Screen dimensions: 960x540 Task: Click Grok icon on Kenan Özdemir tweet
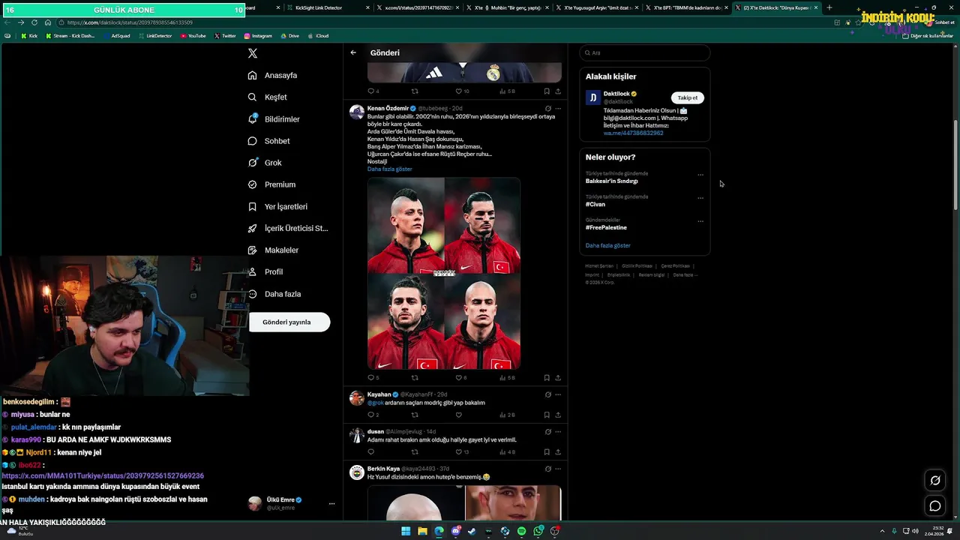pos(547,109)
